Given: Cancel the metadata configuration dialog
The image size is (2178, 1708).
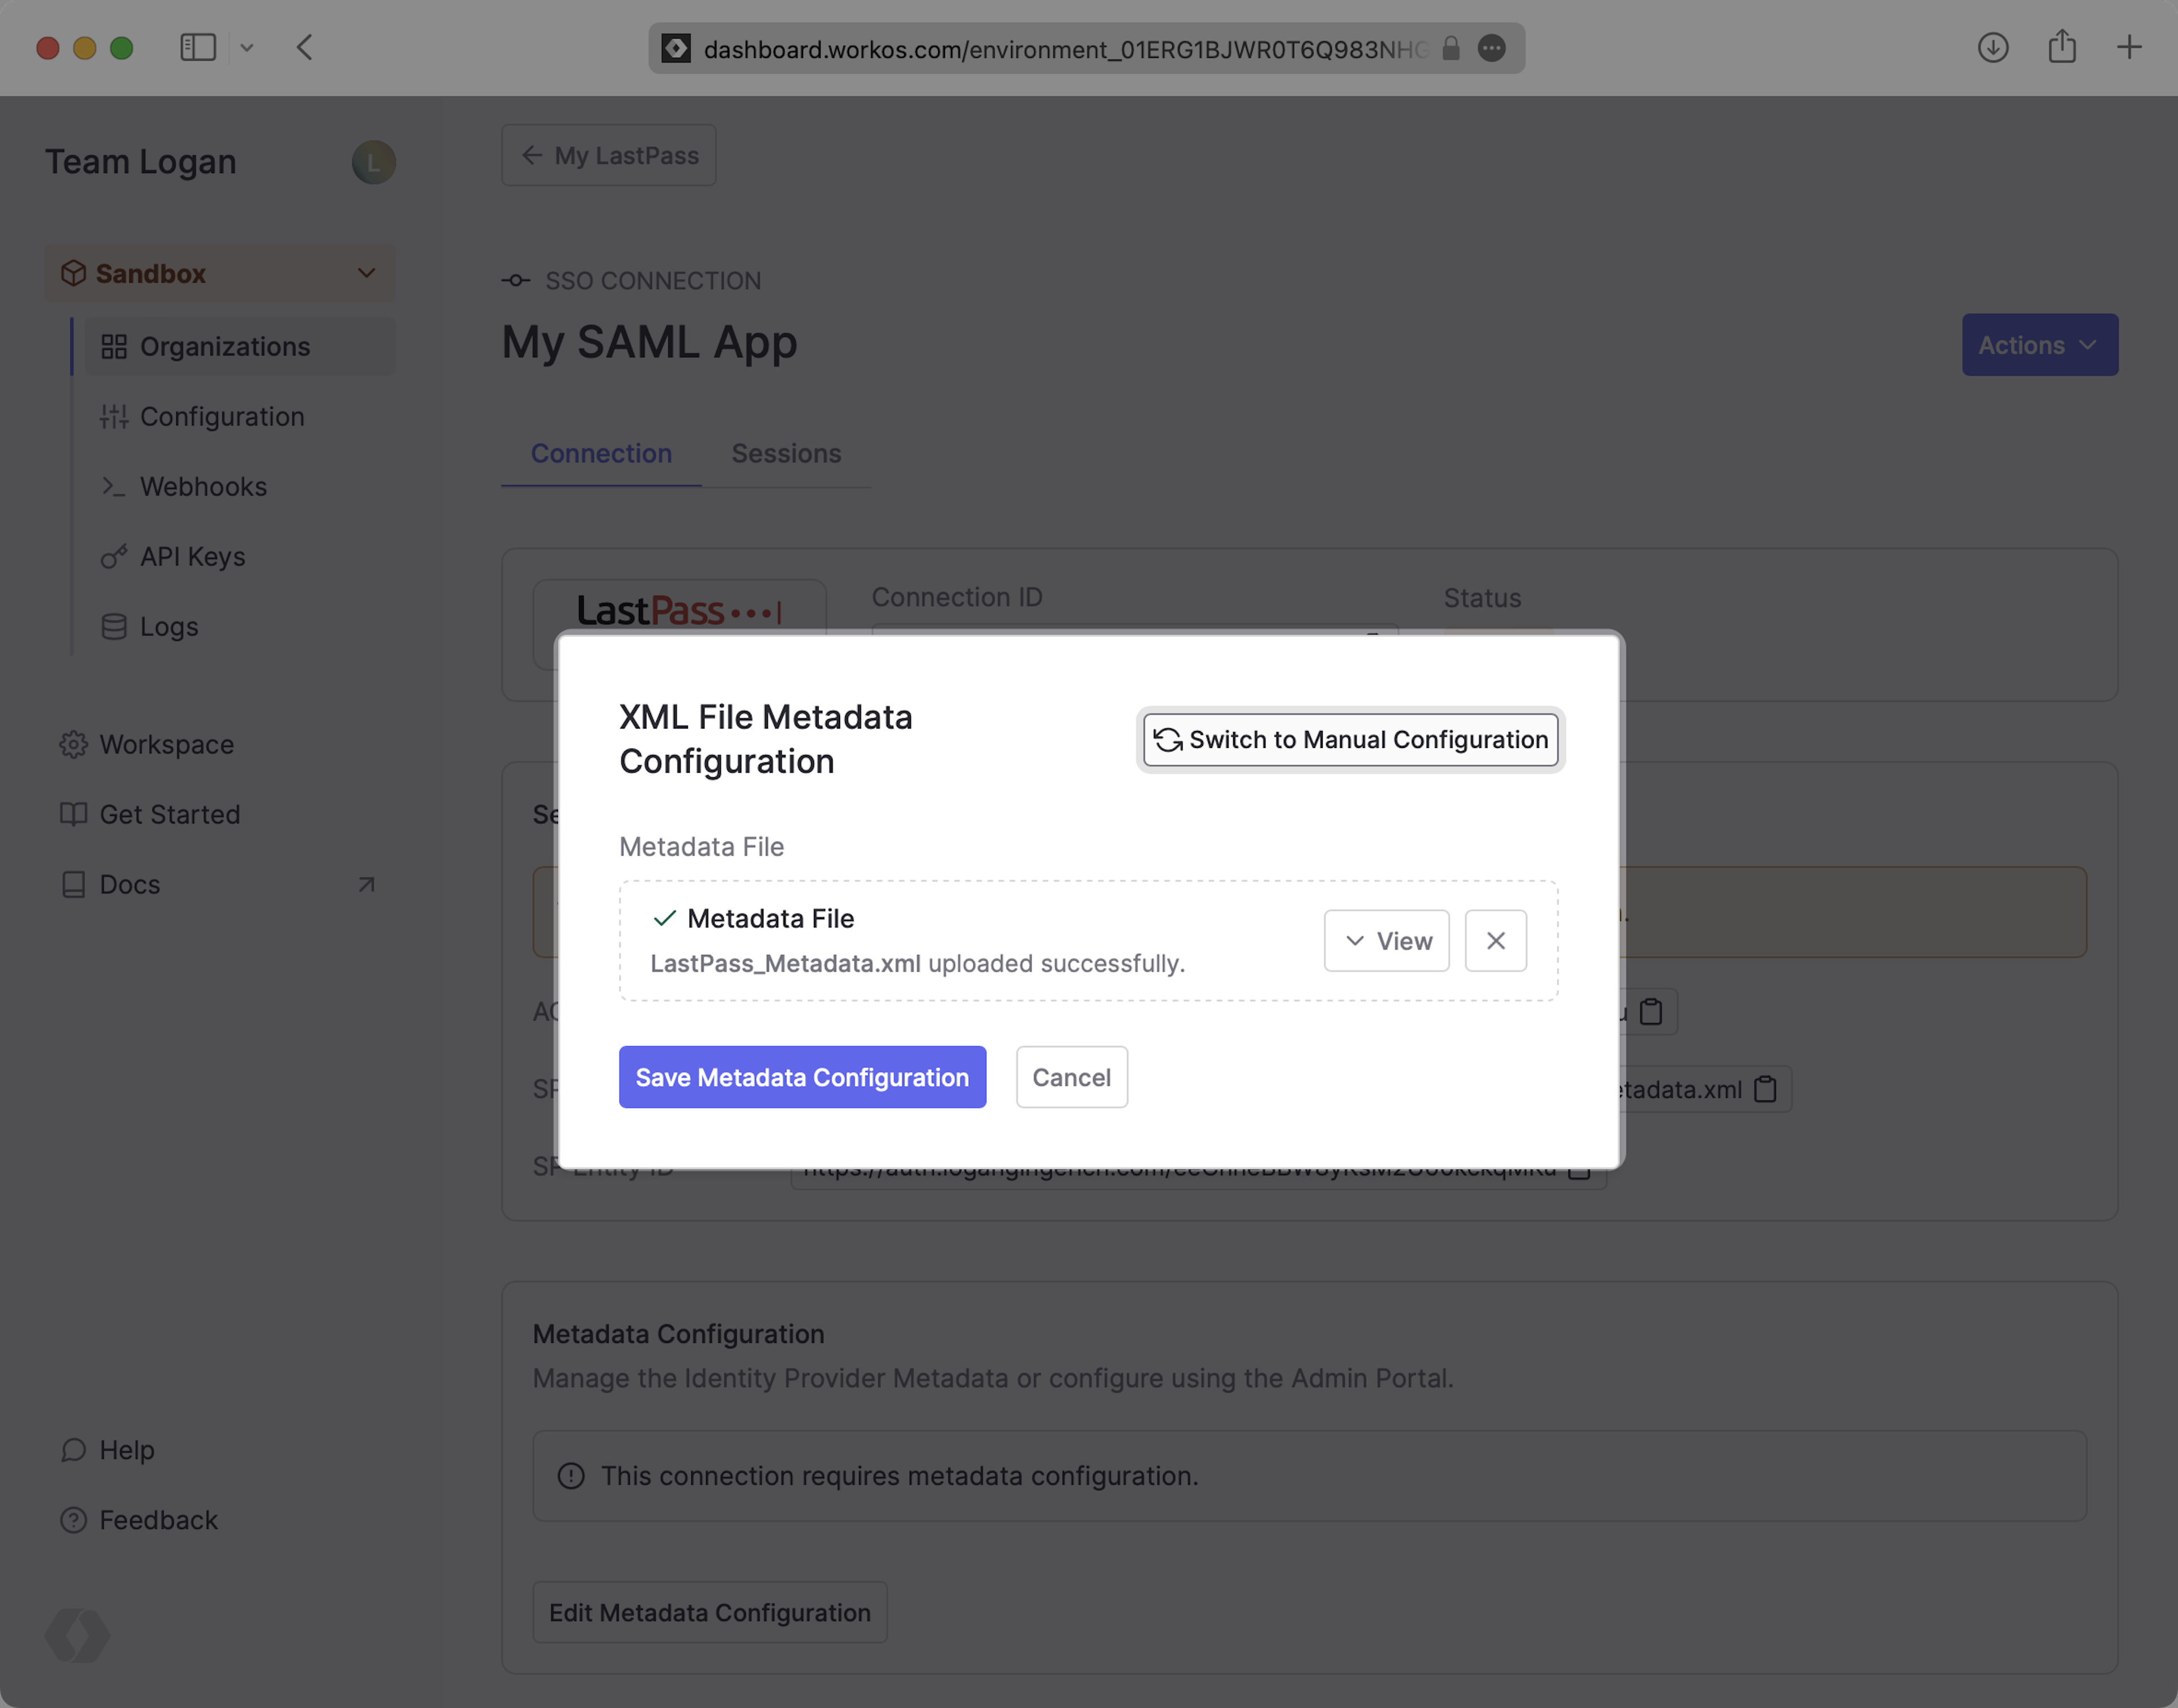Looking at the screenshot, I should (1071, 1077).
